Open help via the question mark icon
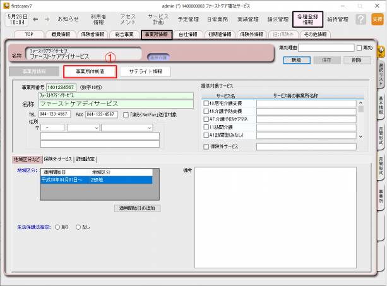This screenshot has width=387, height=286. 360,20
